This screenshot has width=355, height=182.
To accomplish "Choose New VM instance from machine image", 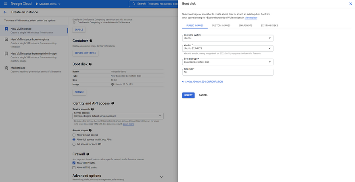I will point(34,57).
